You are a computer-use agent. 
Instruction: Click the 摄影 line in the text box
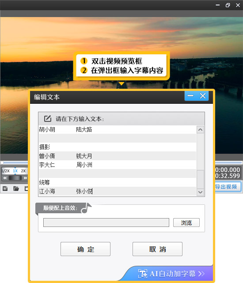118,147
